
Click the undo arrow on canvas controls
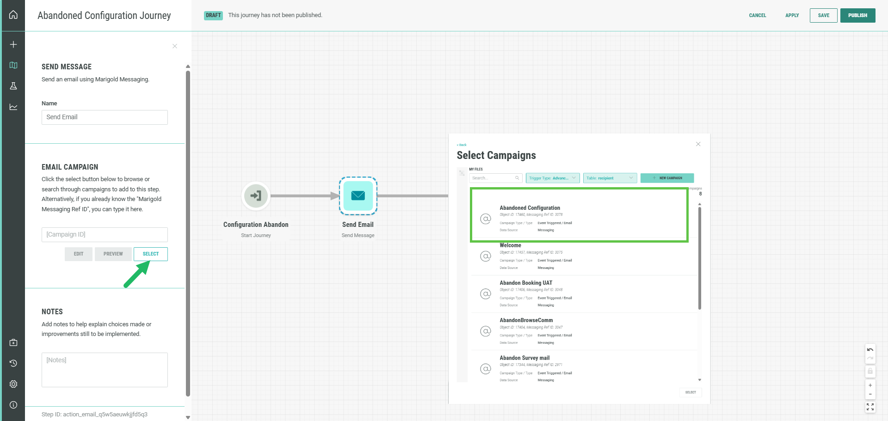[870, 350]
